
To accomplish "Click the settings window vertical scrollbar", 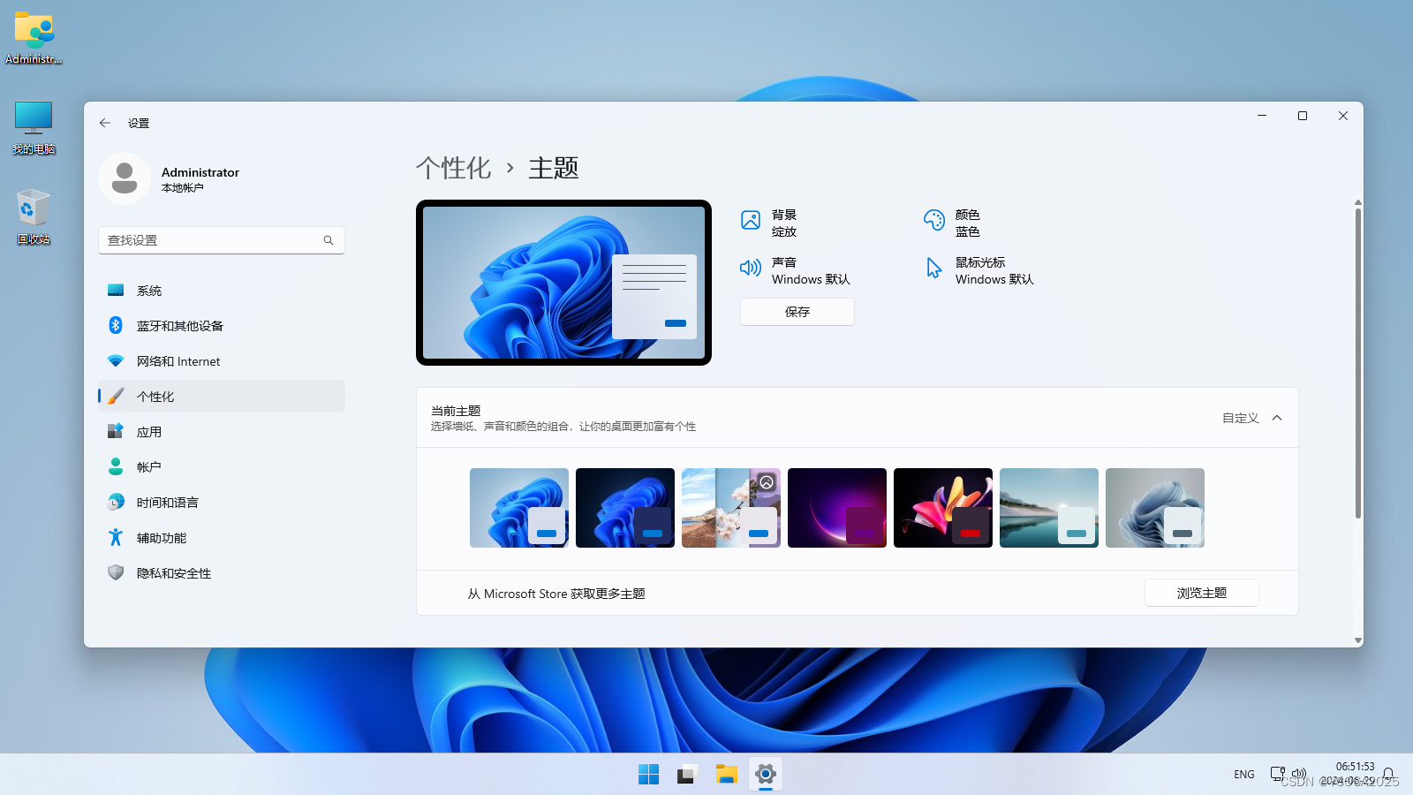I will point(1358,362).
